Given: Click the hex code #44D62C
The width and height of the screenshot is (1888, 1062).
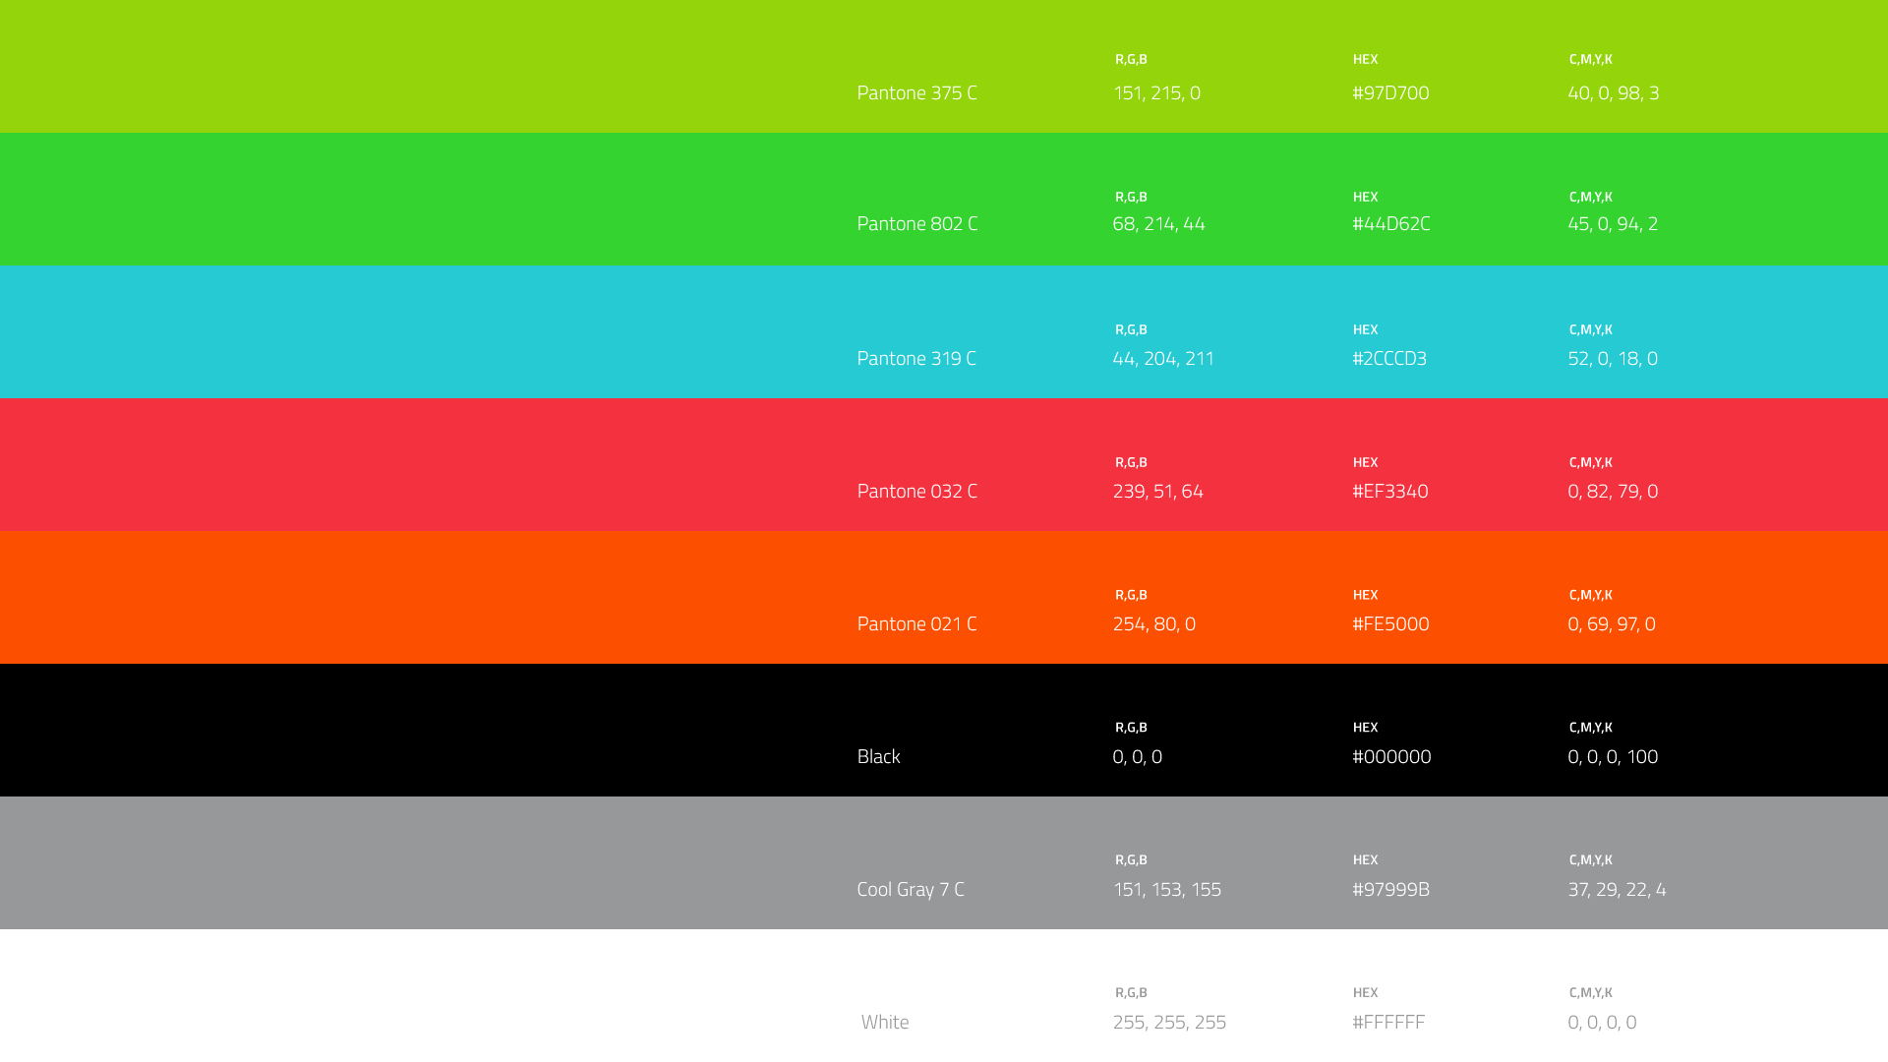Looking at the screenshot, I should pyautogui.click(x=1390, y=223).
